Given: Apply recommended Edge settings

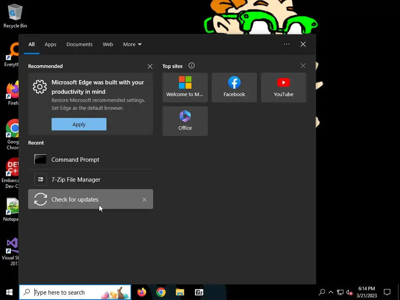Looking at the screenshot, I should [x=79, y=124].
